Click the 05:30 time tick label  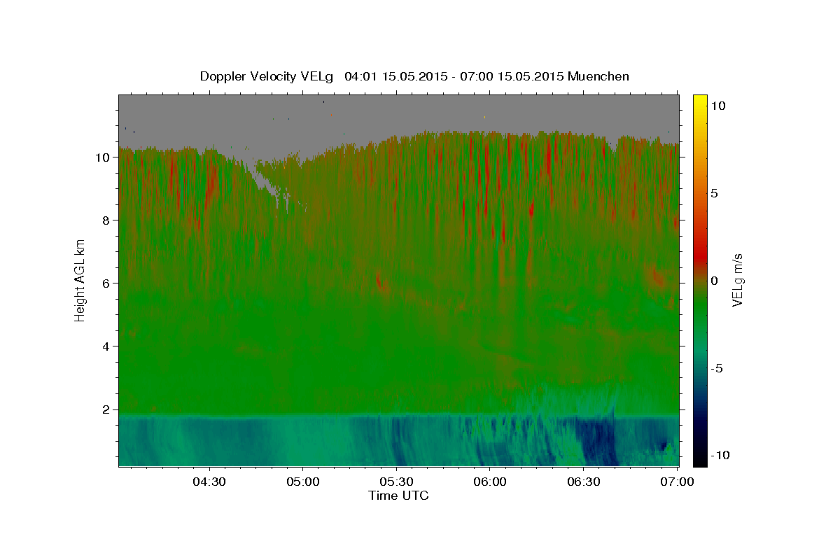click(396, 482)
